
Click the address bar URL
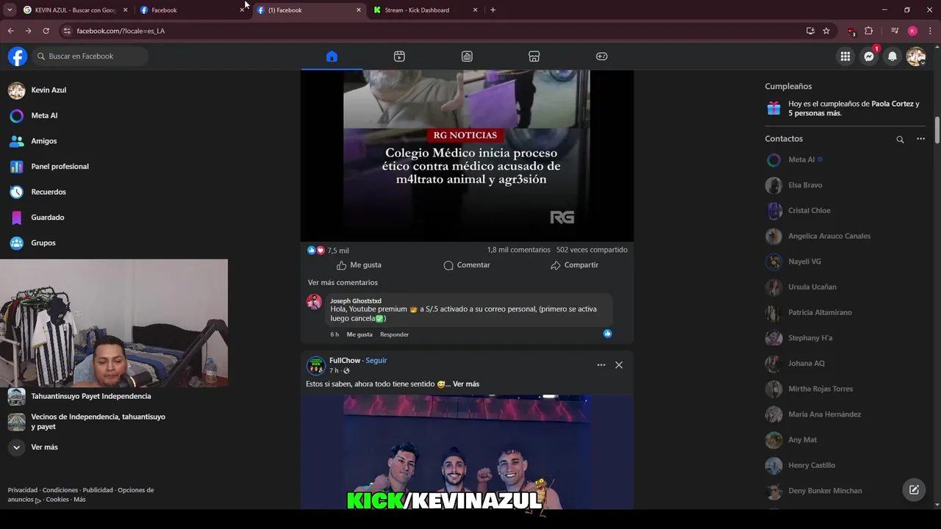121,31
